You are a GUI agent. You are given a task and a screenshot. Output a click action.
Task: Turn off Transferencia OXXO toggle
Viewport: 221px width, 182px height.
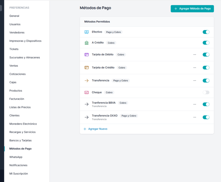pyautogui.click(x=206, y=117)
